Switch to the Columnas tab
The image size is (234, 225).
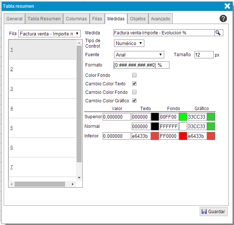click(x=76, y=19)
